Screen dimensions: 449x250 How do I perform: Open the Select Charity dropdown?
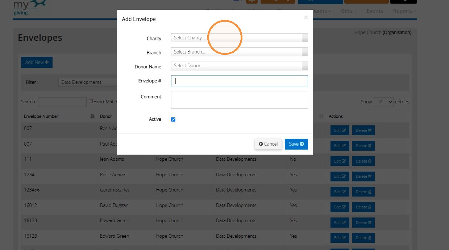(x=239, y=38)
